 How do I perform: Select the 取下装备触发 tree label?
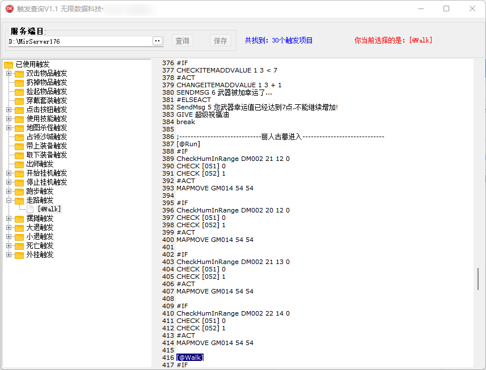(x=47, y=155)
